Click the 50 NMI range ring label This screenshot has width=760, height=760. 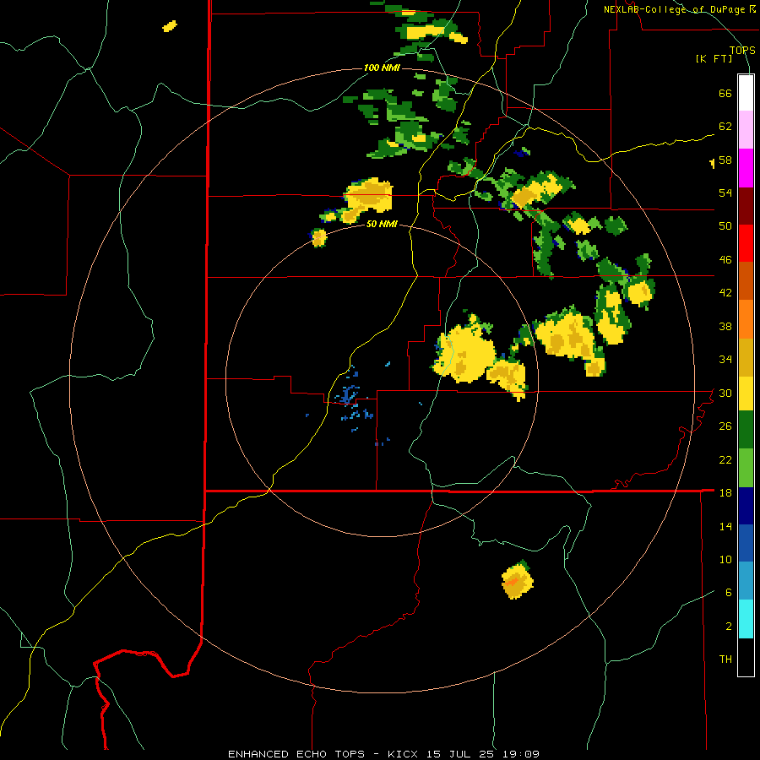[382, 224]
